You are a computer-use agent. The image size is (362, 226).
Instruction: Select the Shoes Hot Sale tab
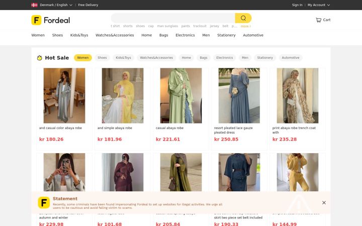[102, 58]
